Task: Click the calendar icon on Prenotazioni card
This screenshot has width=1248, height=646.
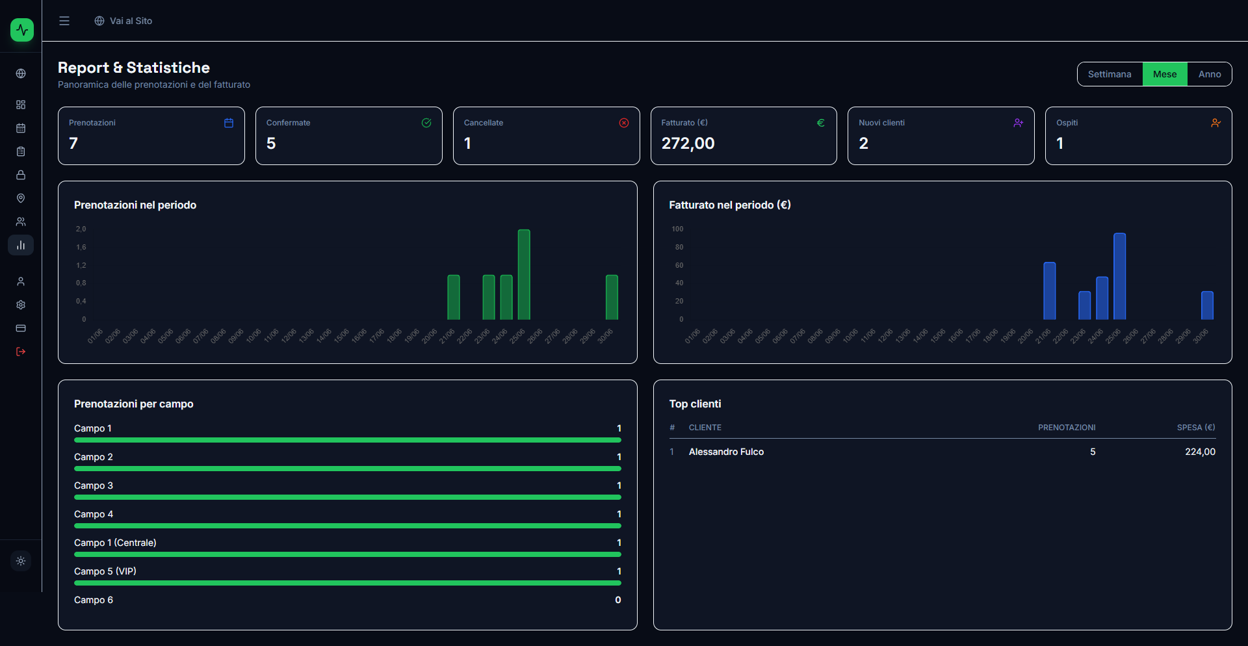Action: 229,123
